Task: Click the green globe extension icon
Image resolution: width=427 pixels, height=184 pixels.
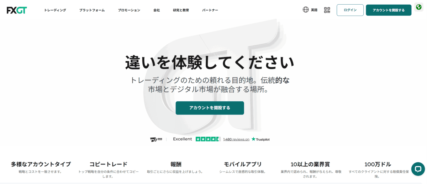Action: [419, 7]
